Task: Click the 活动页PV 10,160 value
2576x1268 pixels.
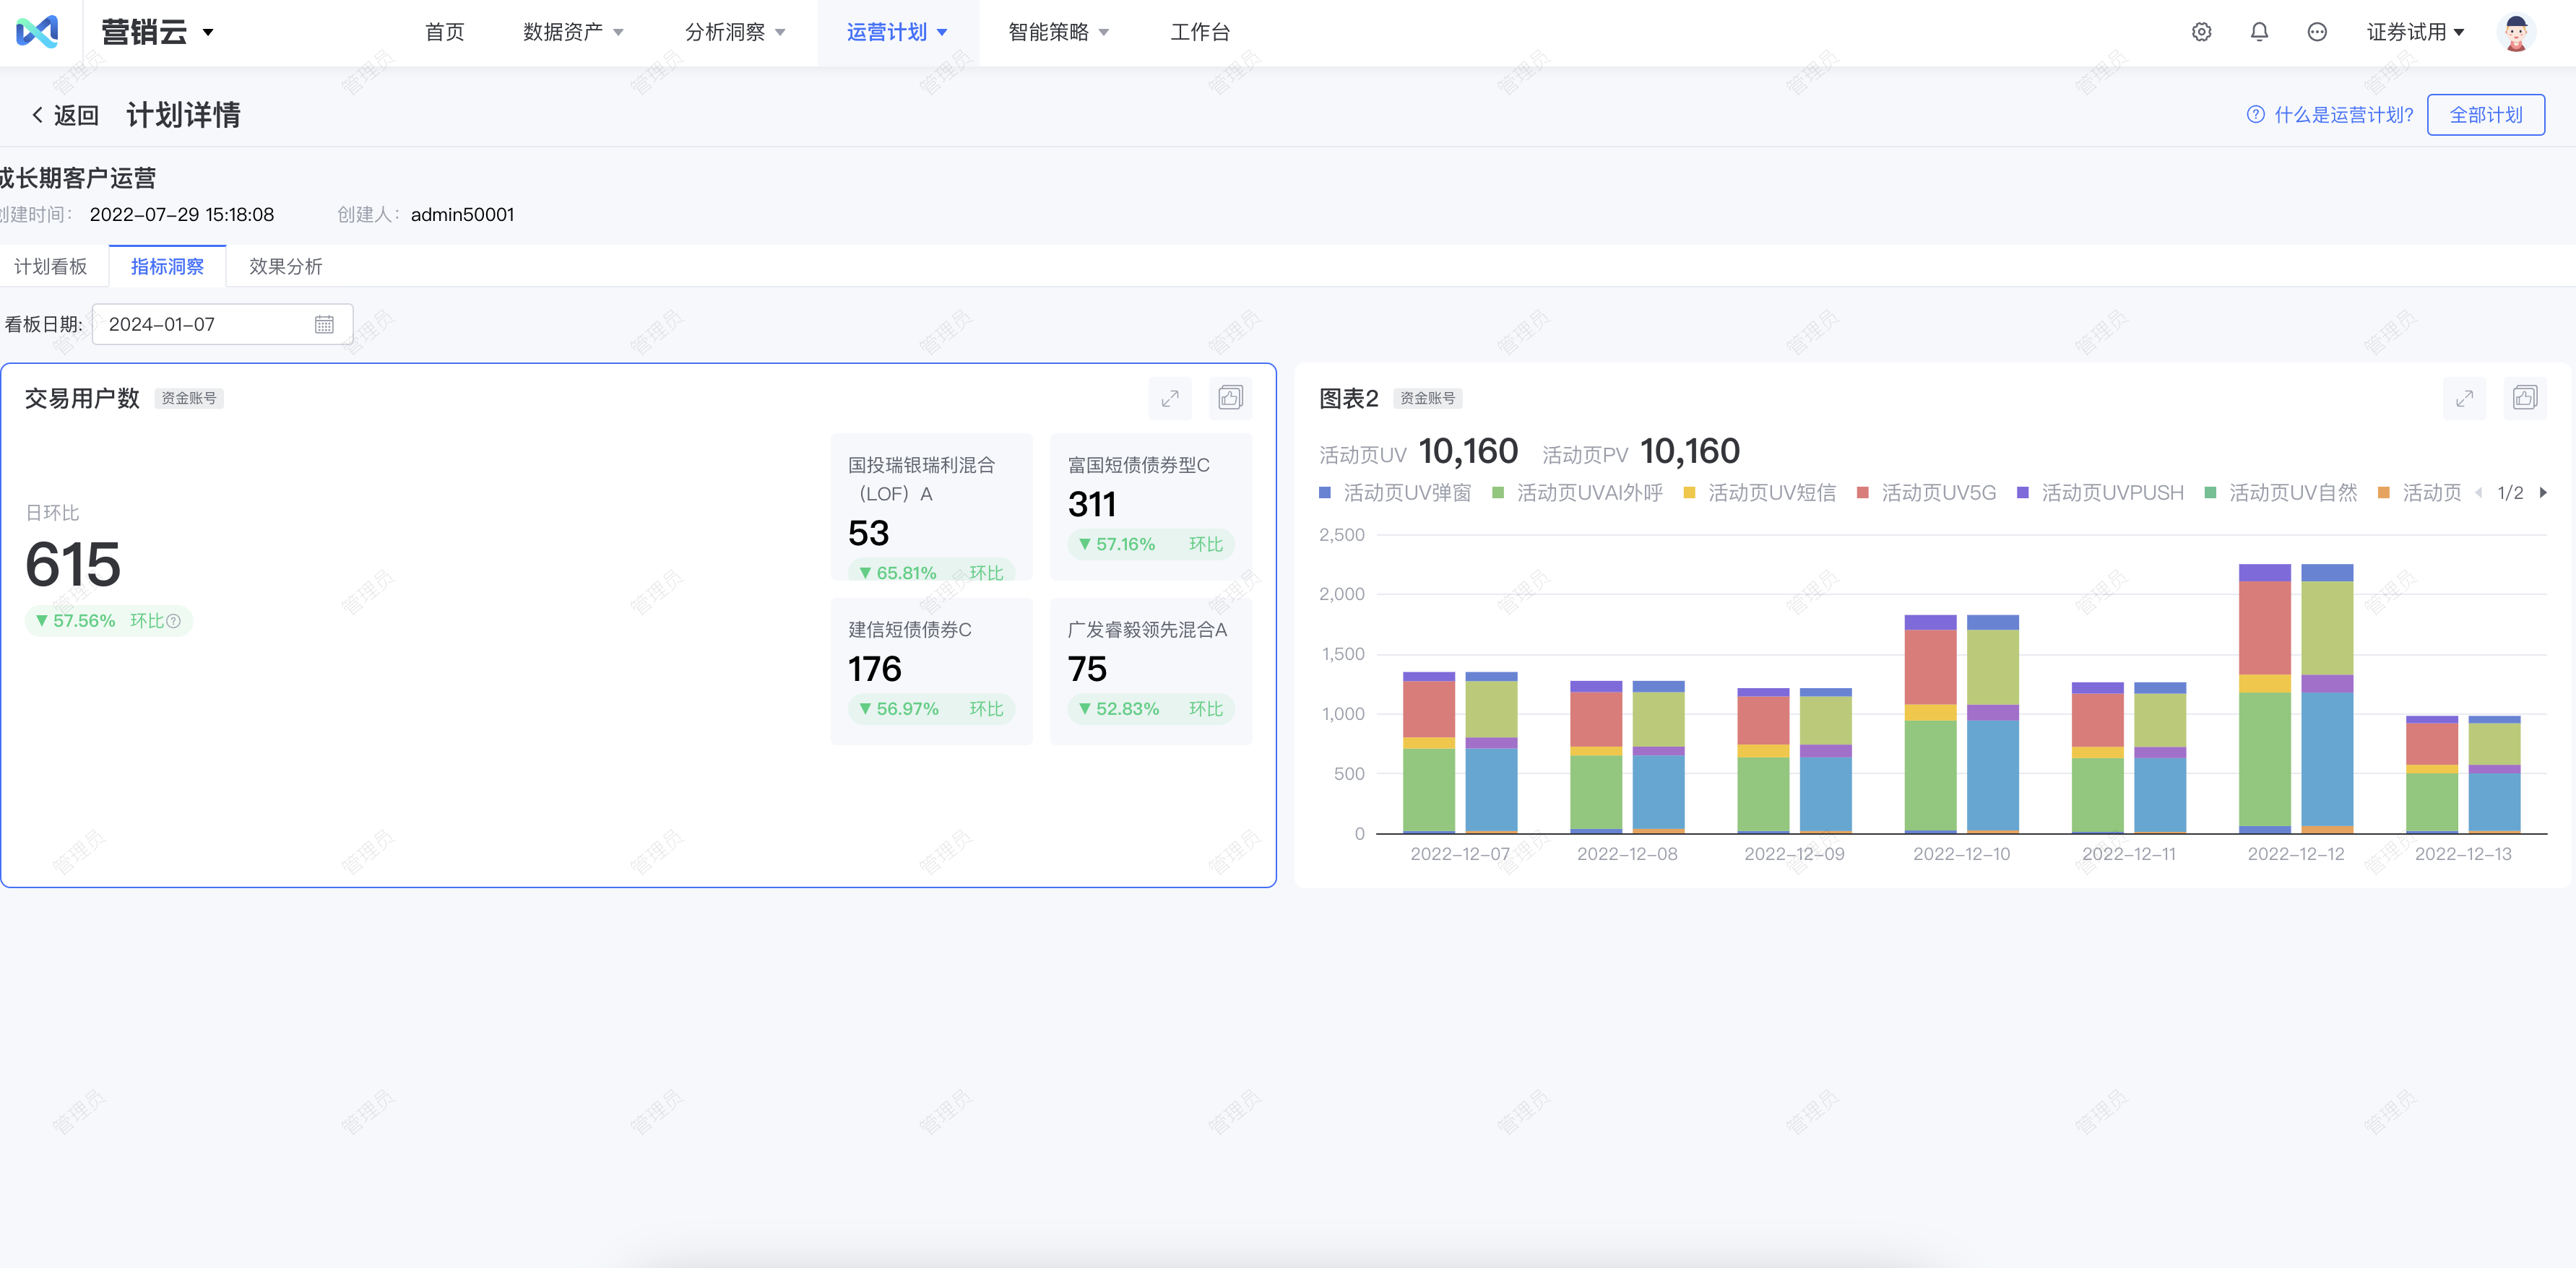Action: tap(1690, 452)
